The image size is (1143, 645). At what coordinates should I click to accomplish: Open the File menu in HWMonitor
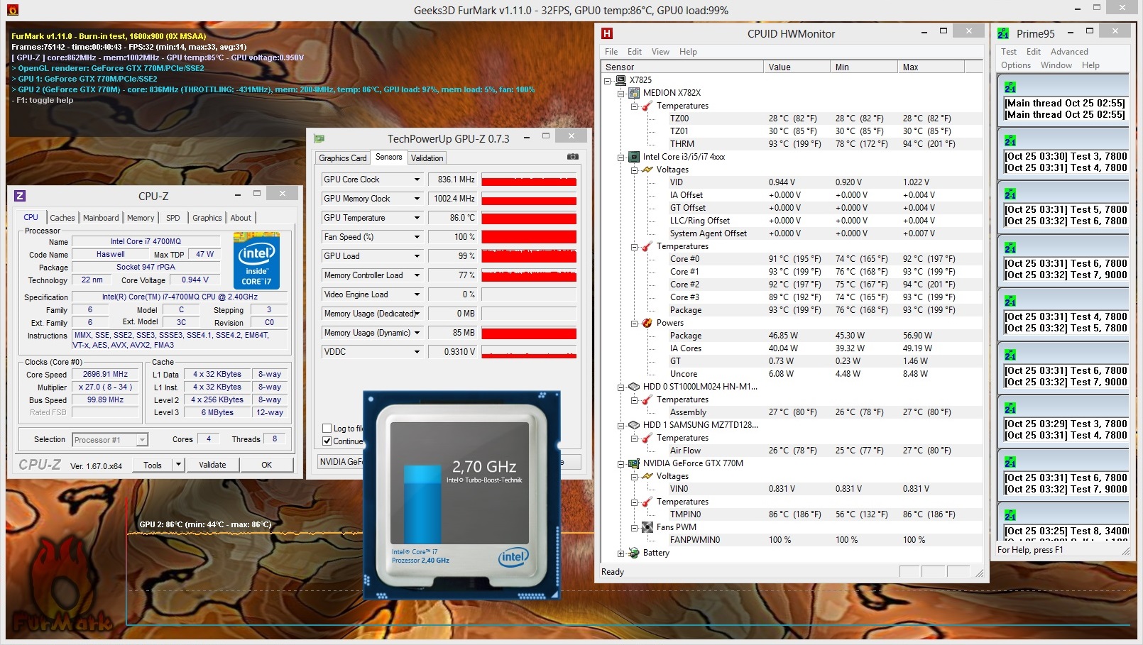tap(611, 52)
